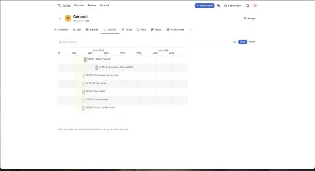The height and width of the screenshot is (171, 315).
Task: Open project Settings
Action: (x=249, y=18)
